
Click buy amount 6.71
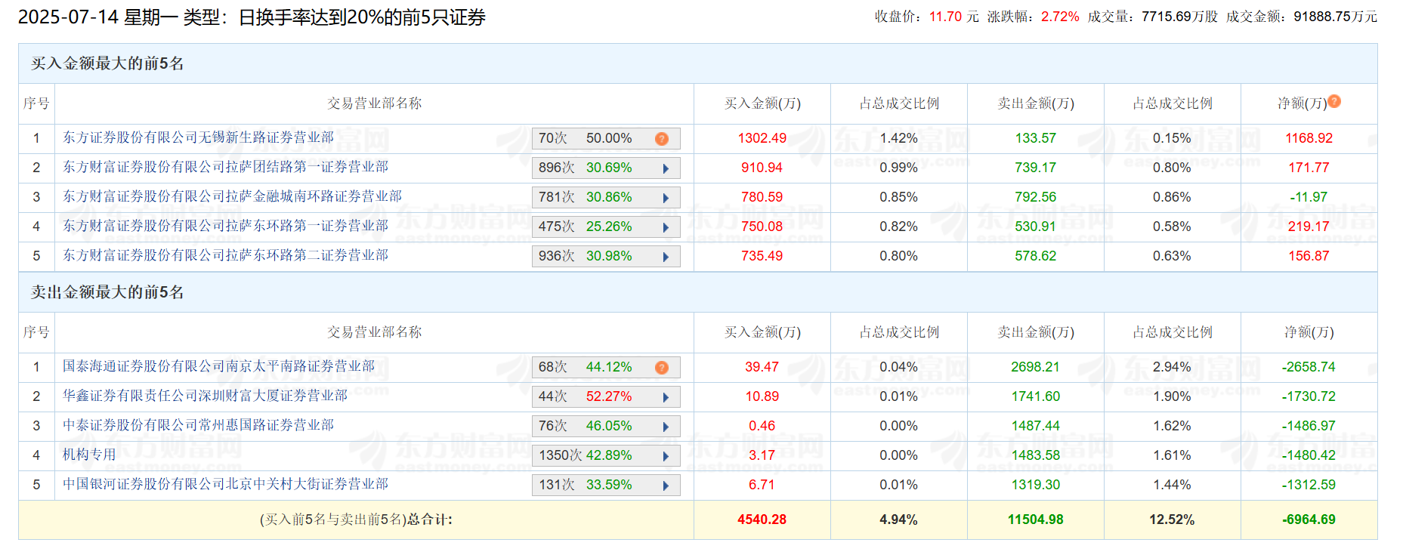pyautogui.click(x=762, y=485)
